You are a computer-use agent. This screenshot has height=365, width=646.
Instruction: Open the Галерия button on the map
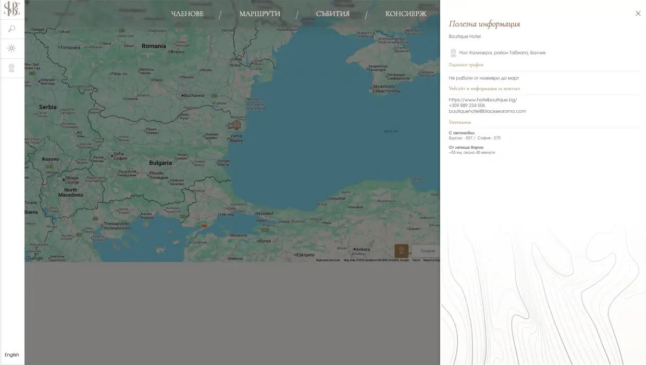point(427,251)
